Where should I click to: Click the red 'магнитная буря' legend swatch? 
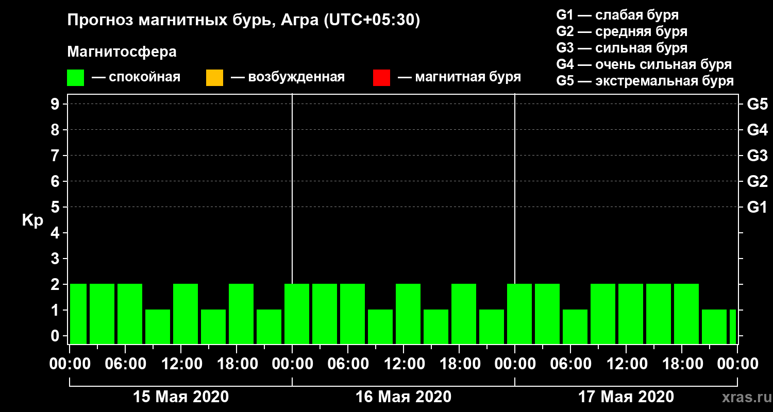[x=381, y=78]
